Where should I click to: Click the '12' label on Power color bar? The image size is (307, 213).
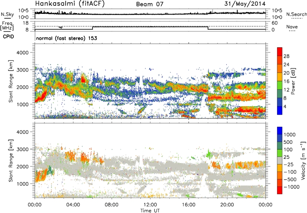point(286,90)
